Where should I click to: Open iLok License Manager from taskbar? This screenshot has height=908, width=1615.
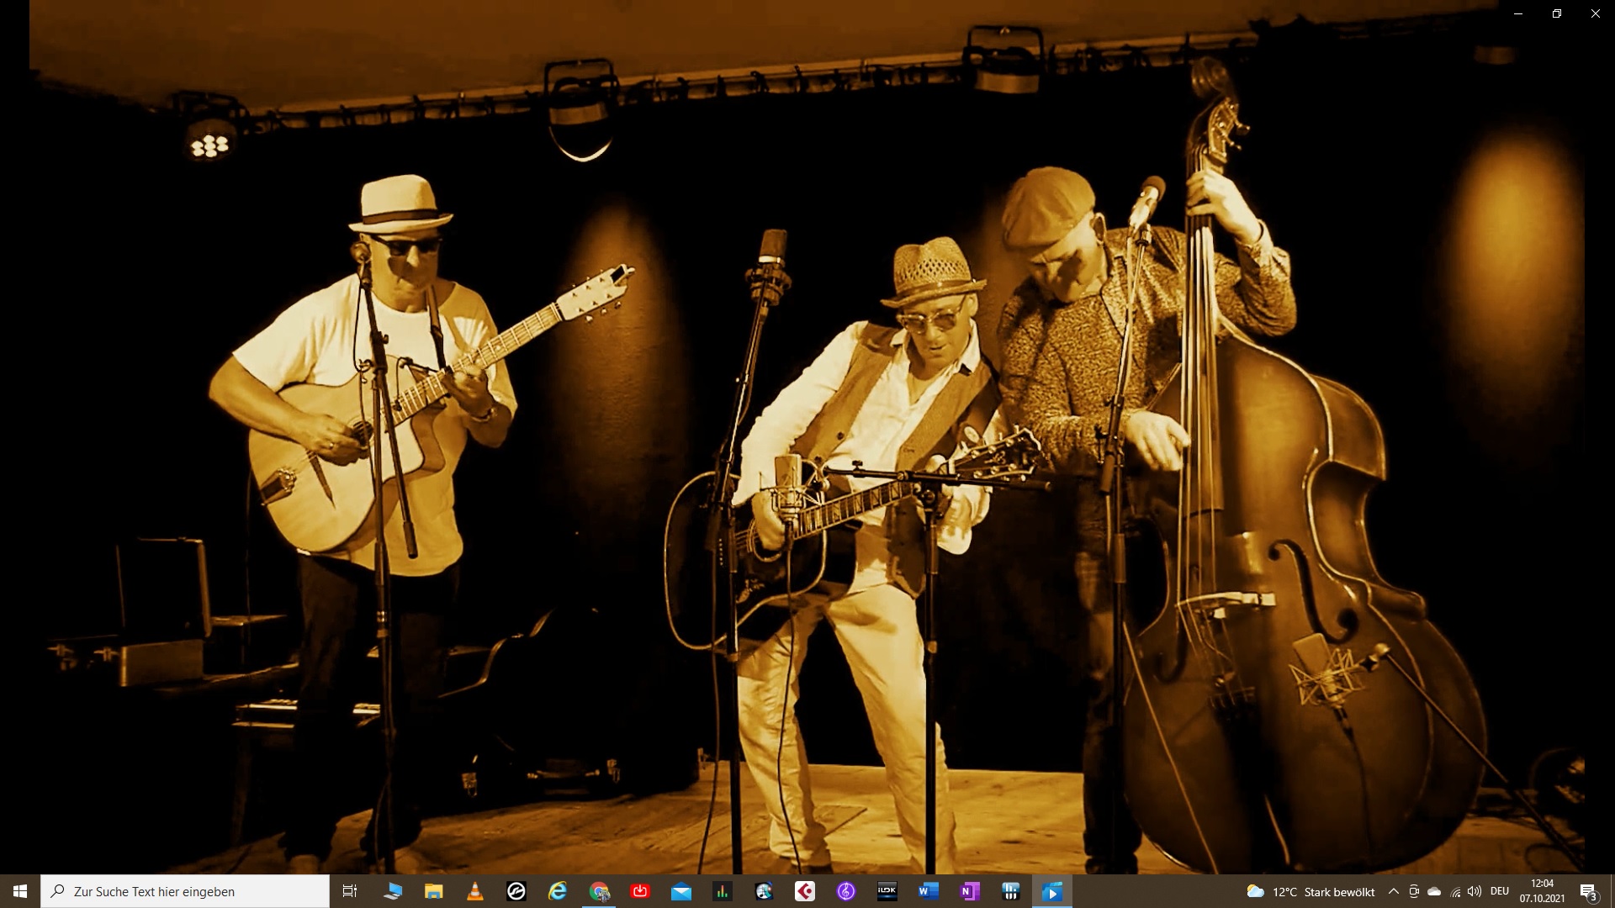pos(887,891)
